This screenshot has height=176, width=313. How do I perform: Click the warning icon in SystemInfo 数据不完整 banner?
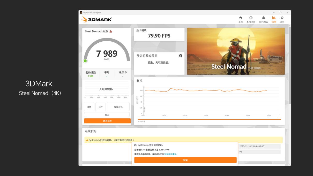[x=87, y=140]
